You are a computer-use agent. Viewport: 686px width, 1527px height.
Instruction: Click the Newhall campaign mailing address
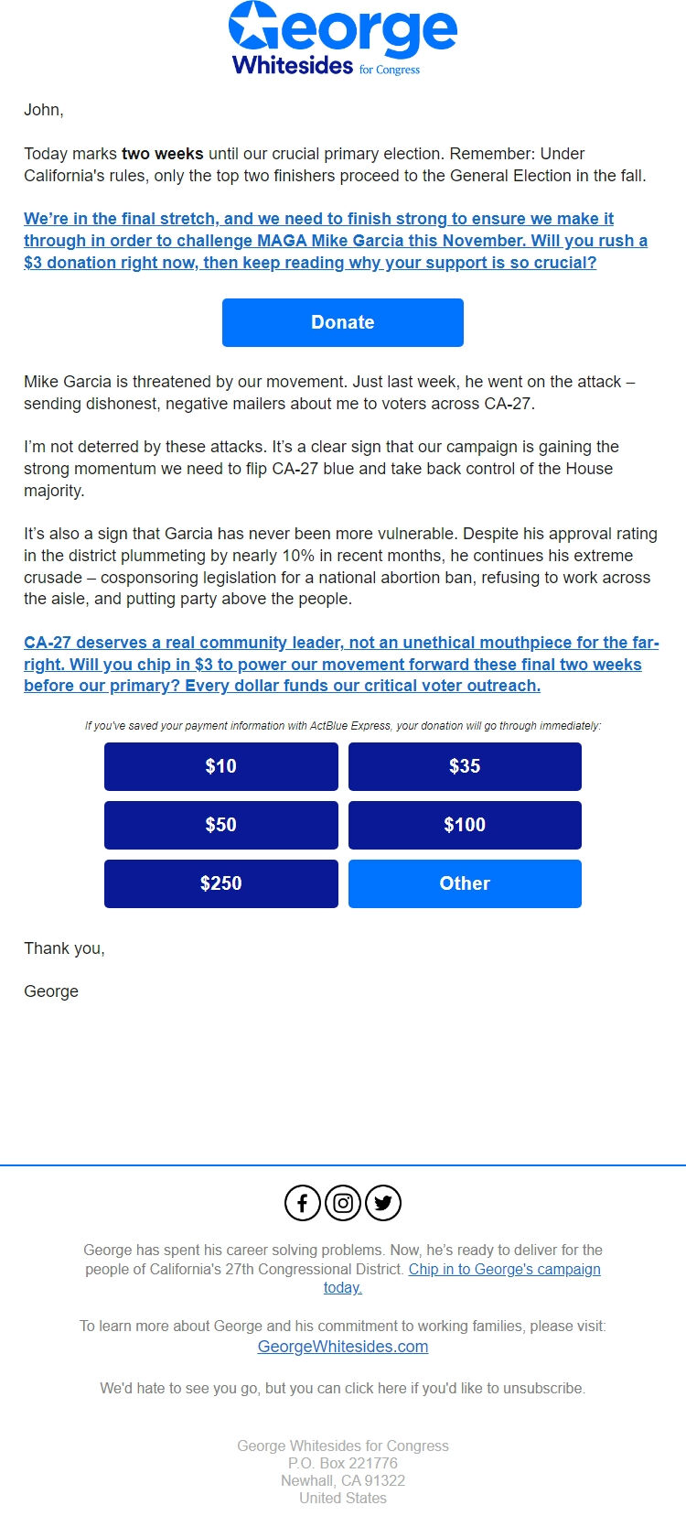pos(342,1480)
